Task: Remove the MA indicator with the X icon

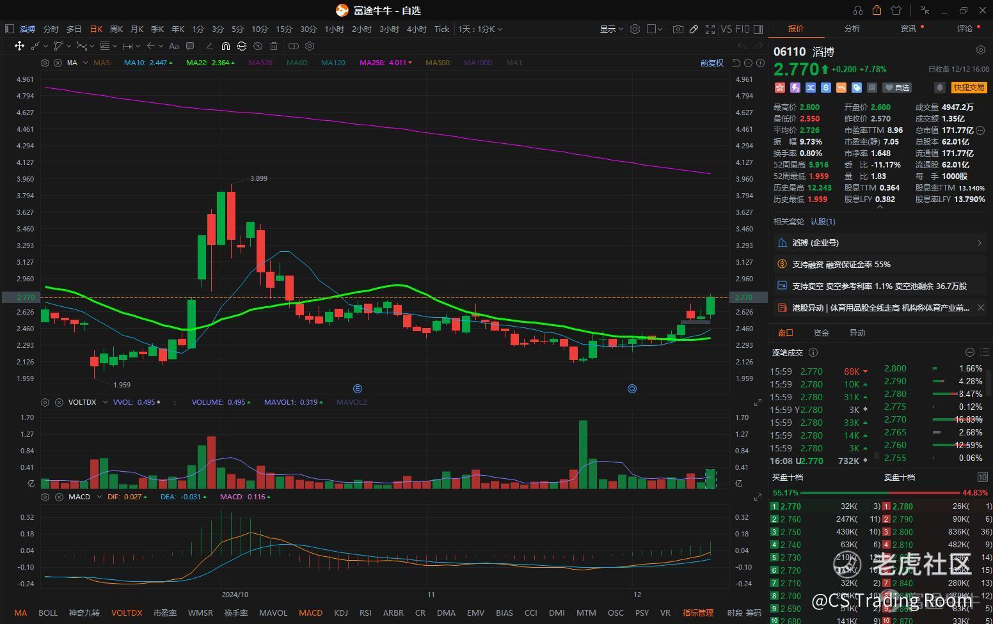Action: tap(58, 63)
